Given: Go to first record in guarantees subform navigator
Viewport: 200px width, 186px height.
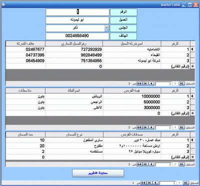Looking at the screenshot, I should (x=181, y=164).
